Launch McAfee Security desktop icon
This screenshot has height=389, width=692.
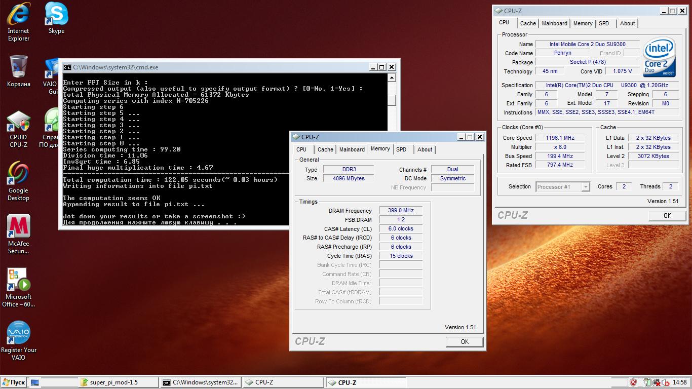(18, 234)
